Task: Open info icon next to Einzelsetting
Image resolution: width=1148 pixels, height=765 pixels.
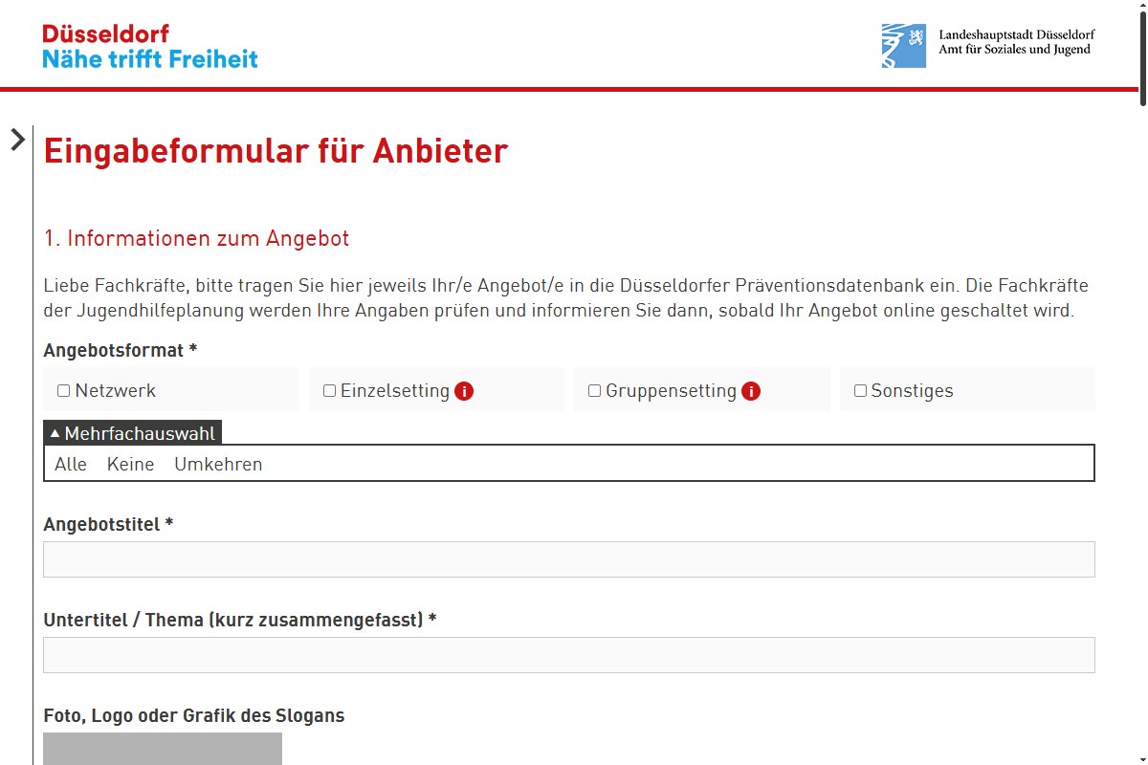Action: coord(464,391)
